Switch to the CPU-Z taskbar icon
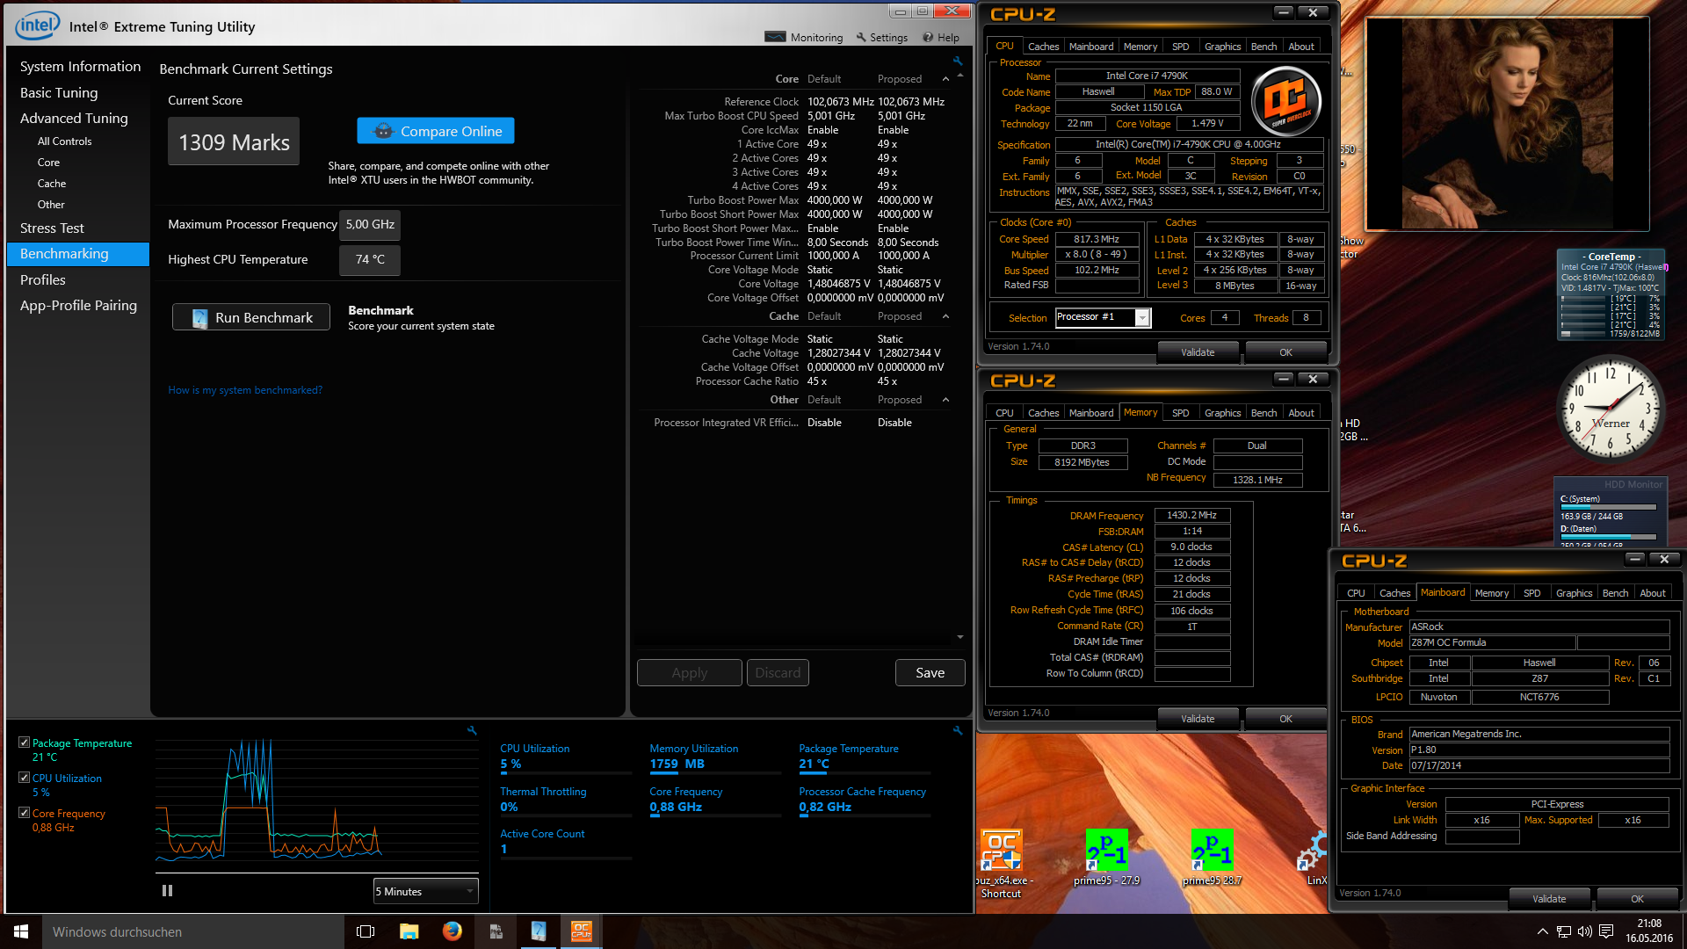 (582, 931)
